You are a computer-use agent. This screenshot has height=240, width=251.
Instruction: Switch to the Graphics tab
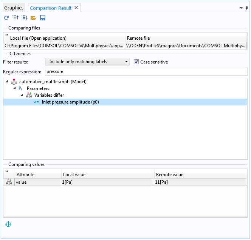tap(14, 8)
